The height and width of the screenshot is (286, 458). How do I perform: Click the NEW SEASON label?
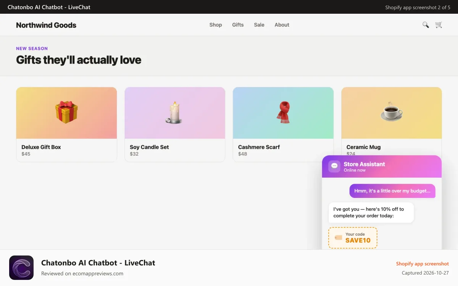tap(32, 48)
